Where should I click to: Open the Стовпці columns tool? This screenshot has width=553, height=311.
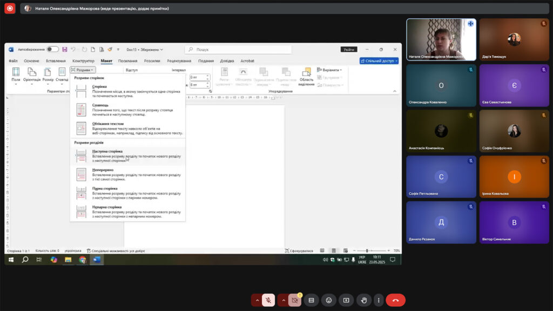62,76
